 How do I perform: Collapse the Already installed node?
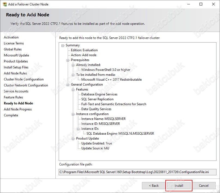[x=73, y=65]
